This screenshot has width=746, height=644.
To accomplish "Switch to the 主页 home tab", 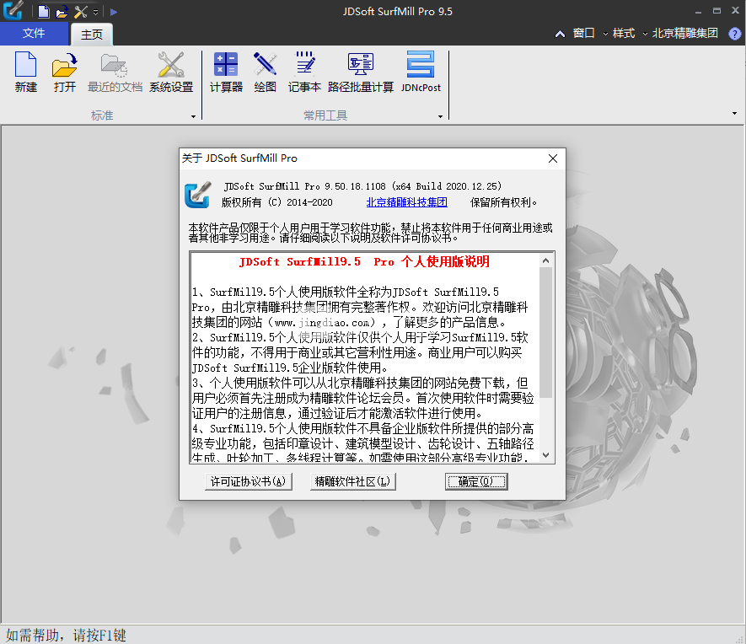I will [x=92, y=35].
